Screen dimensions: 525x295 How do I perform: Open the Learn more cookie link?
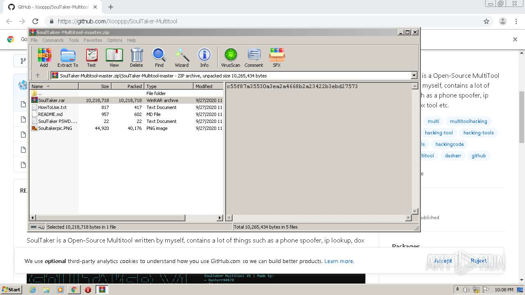[x=338, y=261]
